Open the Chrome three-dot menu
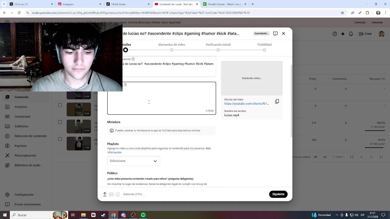The height and width of the screenshot is (219, 390). point(385,13)
